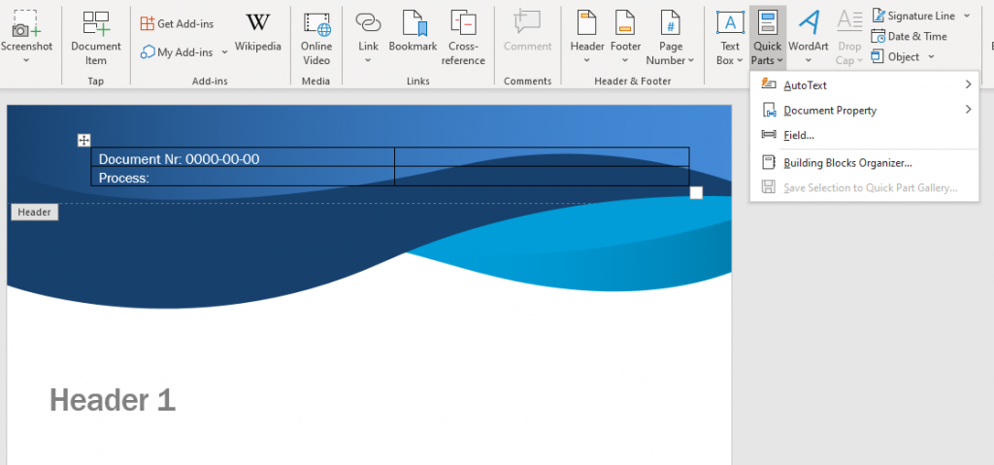Image resolution: width=994 pixels, height=465 pixels.
Task: Expand the AutoText submenu arrow
Action: click(968, 84)
